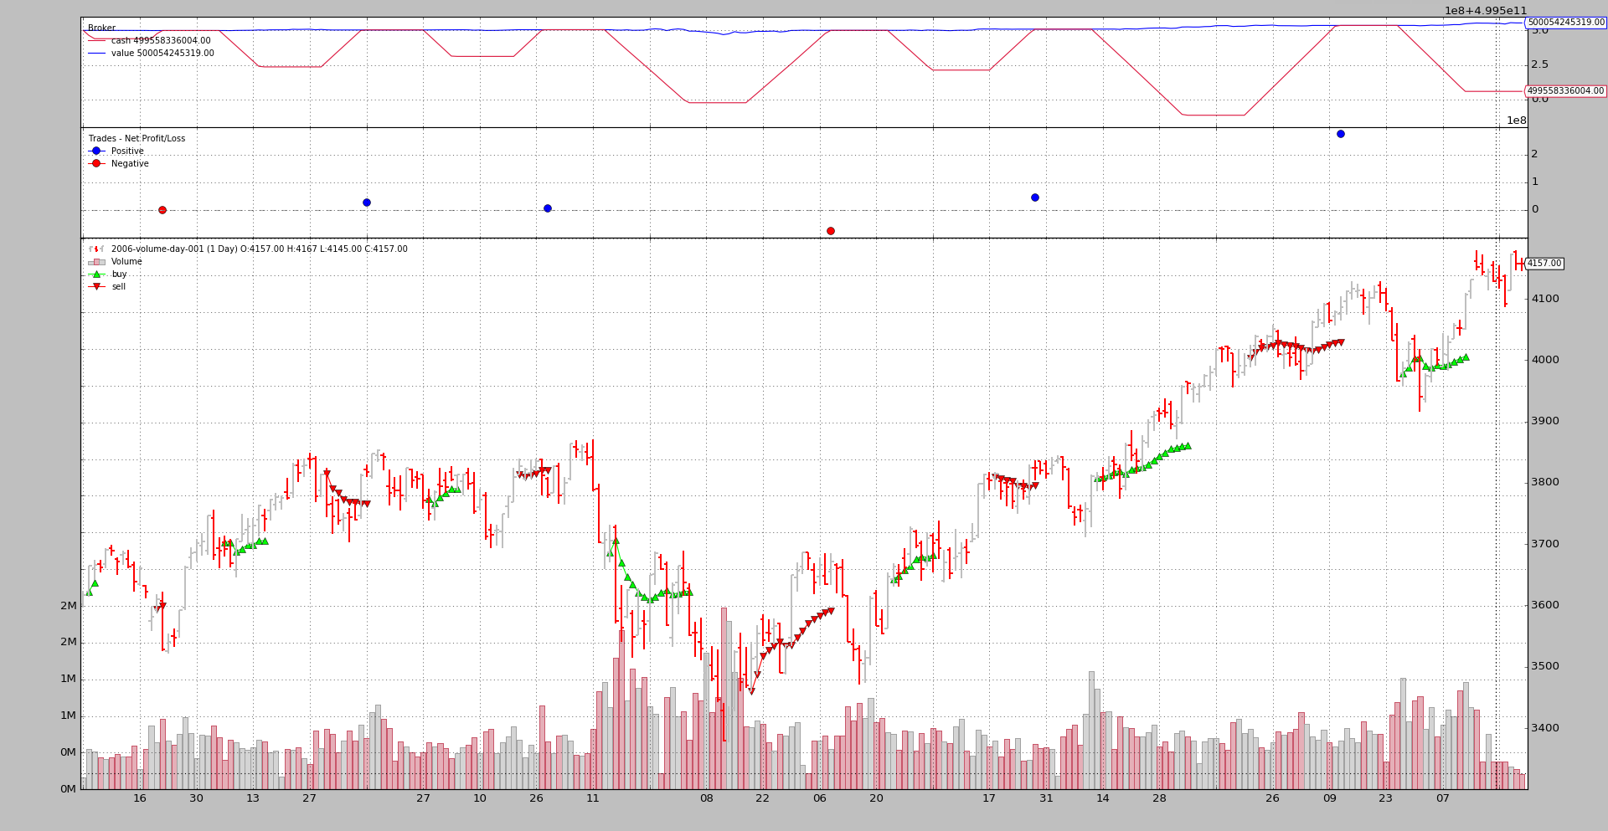Click candlestick icon beside 2006-volume-day-001 legend
The image size is (1608, 831).
tap(96, 249)
